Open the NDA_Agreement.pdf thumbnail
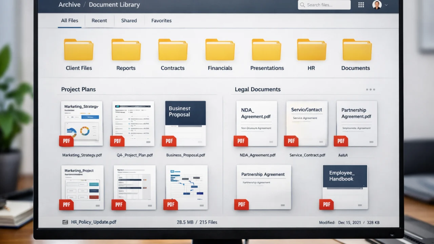 click(x=256, y=123)
